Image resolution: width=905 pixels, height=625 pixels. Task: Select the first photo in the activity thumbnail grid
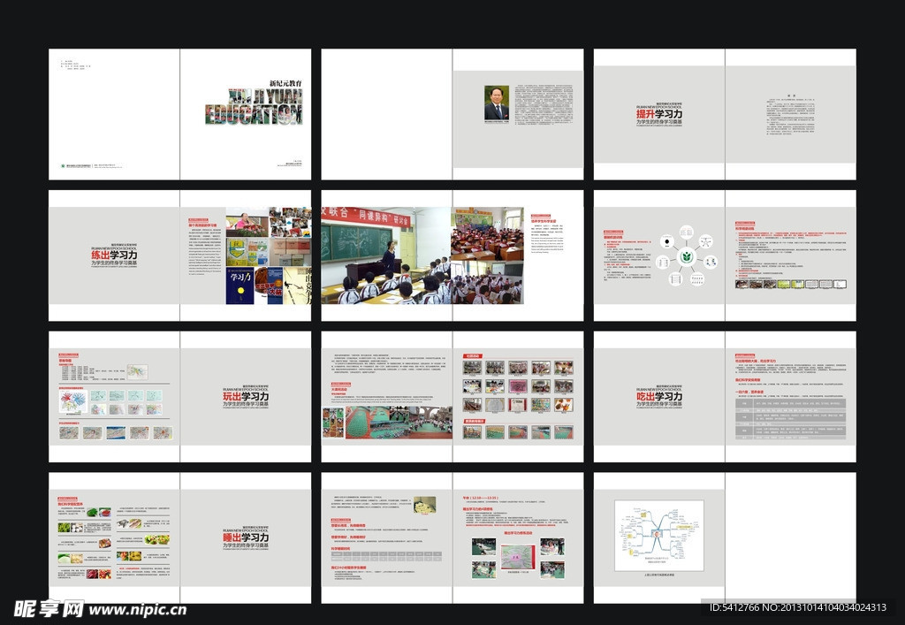point(472,368)
